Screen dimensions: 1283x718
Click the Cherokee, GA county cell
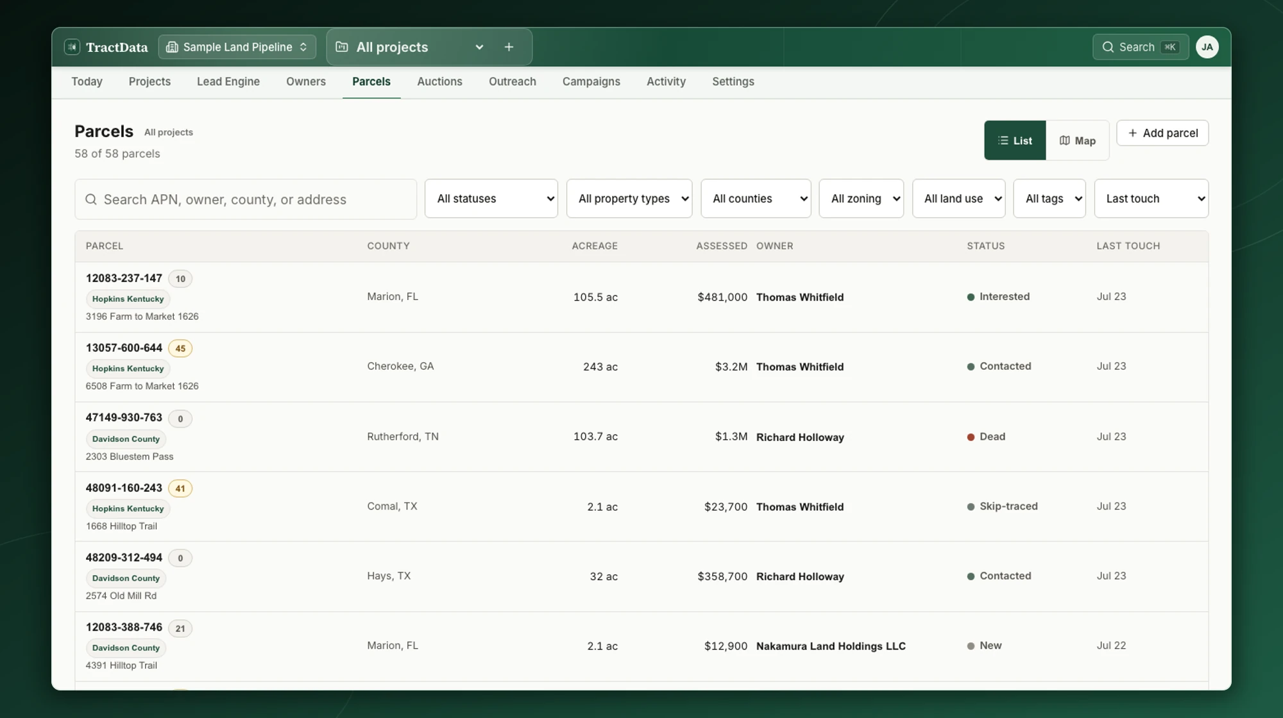click(400, 367)
